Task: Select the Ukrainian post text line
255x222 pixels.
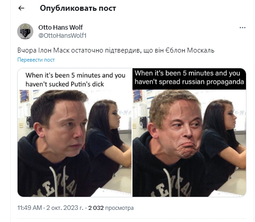Action: pos(116,50)
